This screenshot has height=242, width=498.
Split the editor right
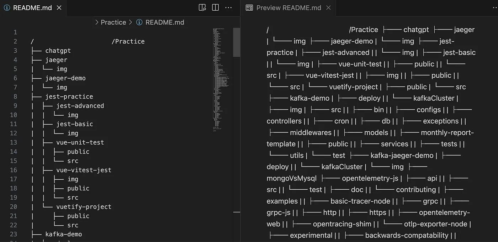[x=216, y=7]
